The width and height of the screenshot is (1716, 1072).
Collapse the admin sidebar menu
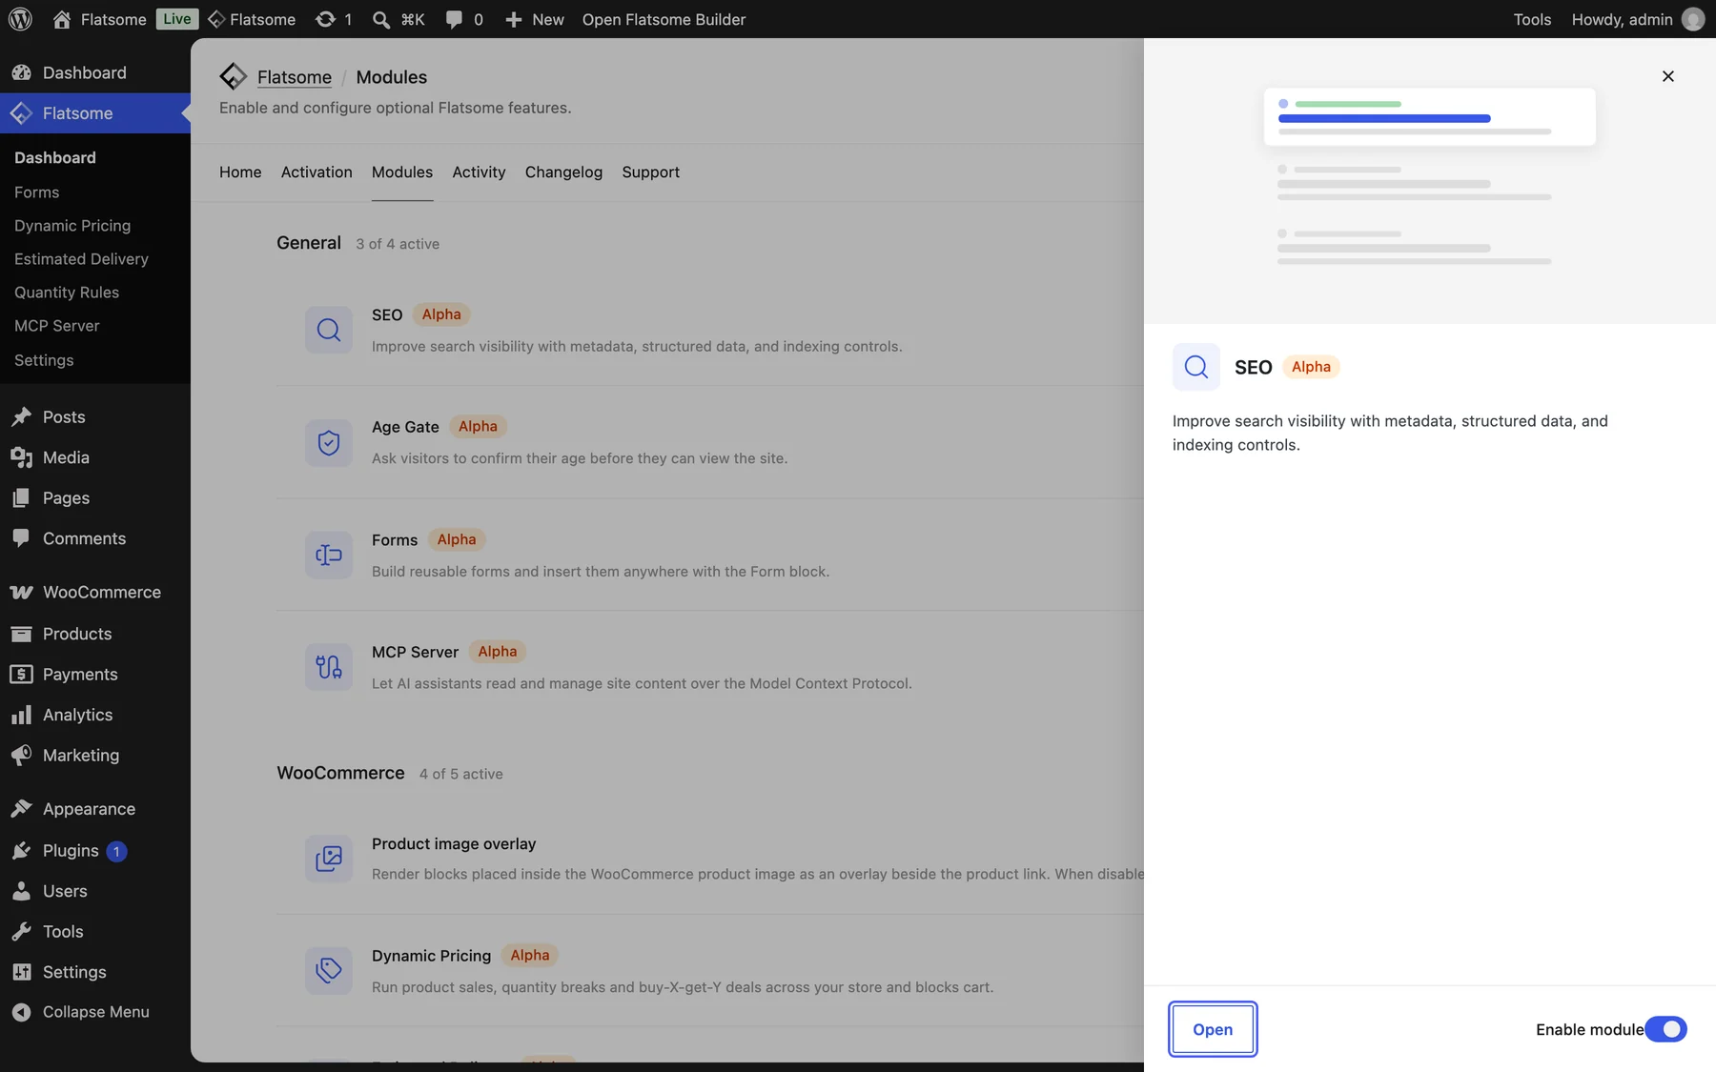coord(95,1012)
